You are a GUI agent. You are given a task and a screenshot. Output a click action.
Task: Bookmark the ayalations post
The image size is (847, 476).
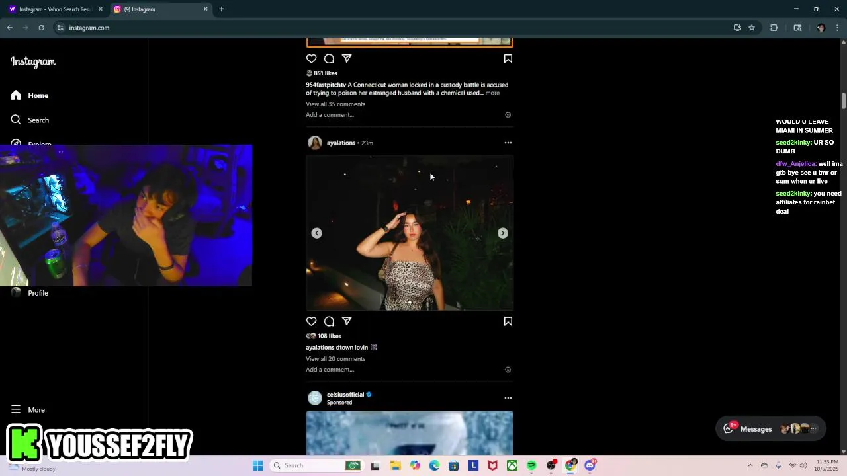[508, 321]
